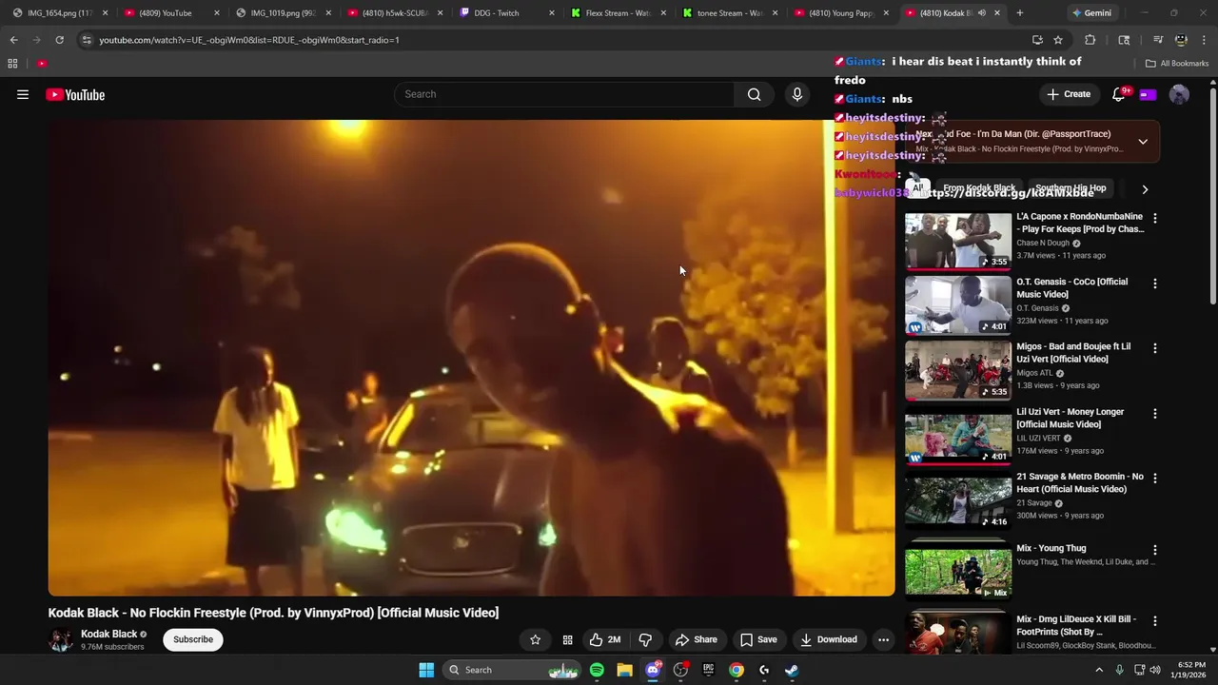Open Chrome extensions puzzle icon
This screenshot has width=1218, height=685.
[x=1090, y=40]
